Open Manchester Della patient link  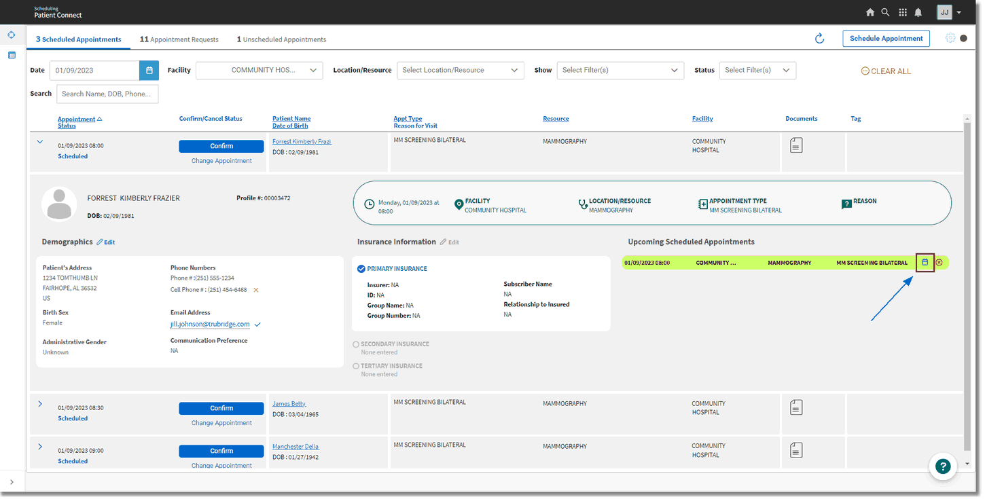click(295, 446)
